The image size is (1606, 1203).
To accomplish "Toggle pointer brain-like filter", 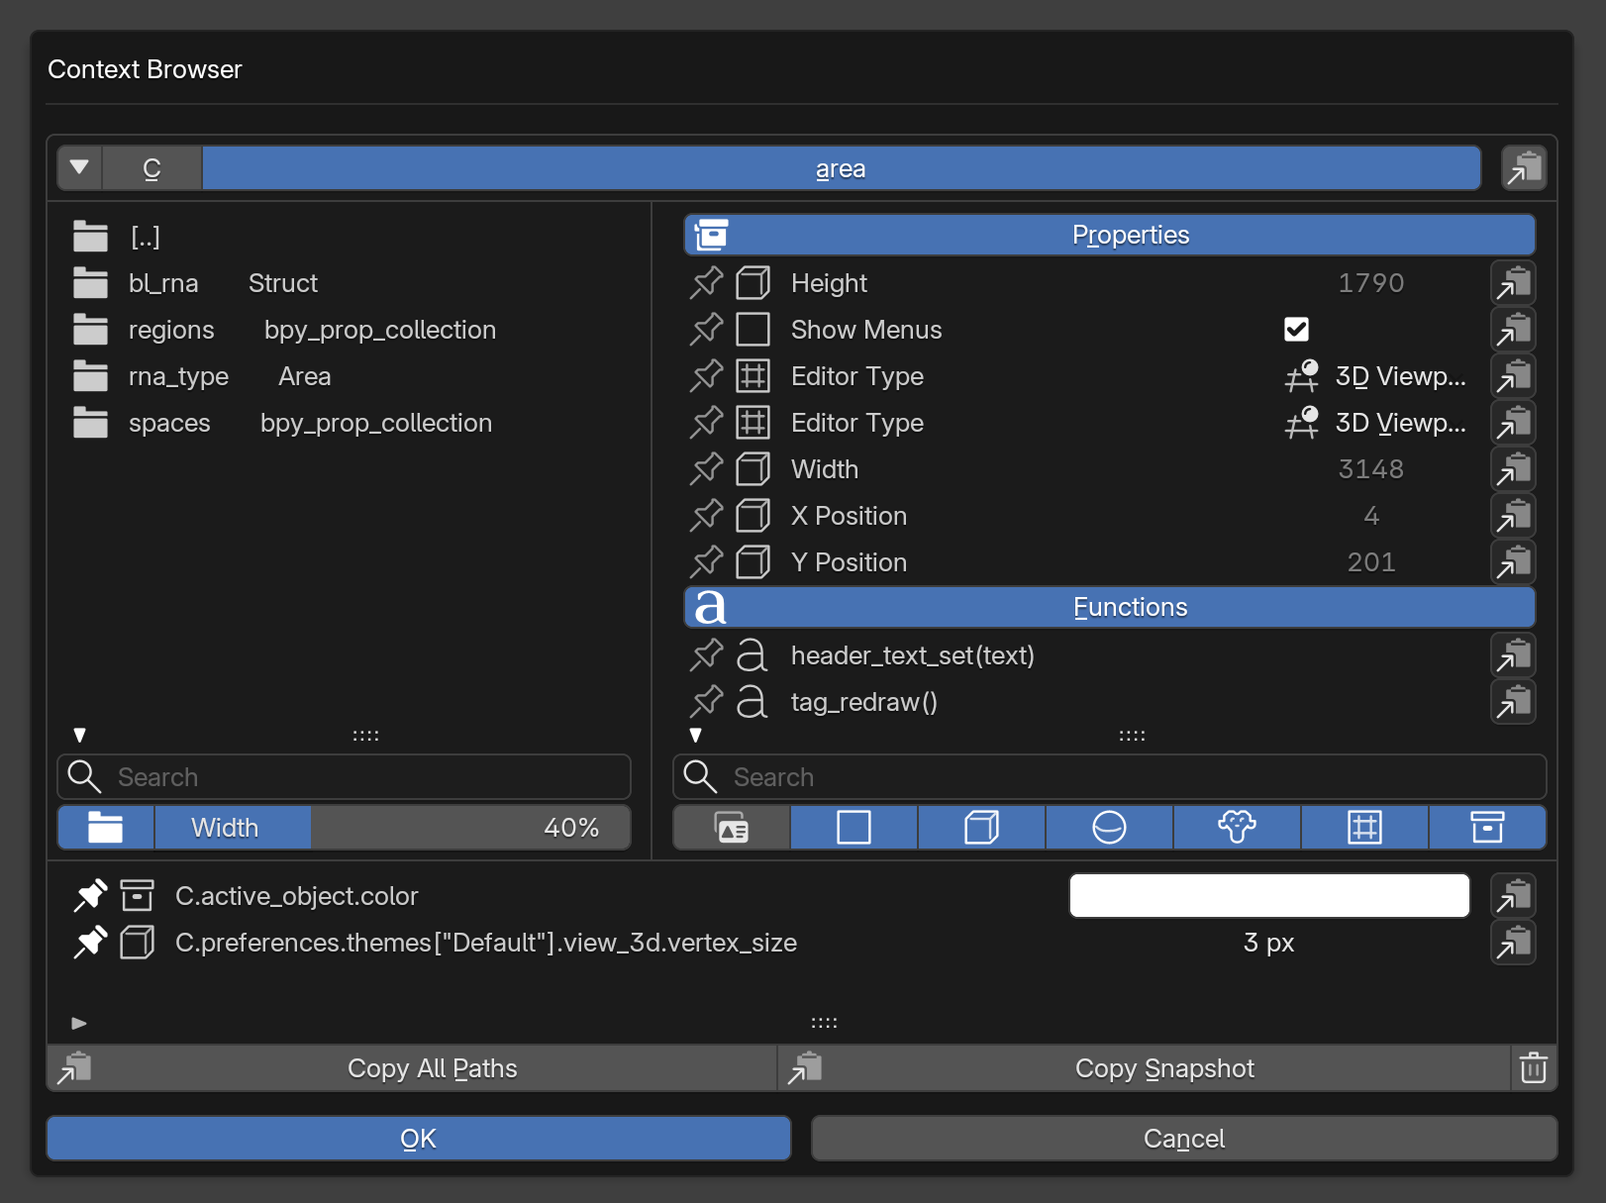I will [x=1237, y=828].
